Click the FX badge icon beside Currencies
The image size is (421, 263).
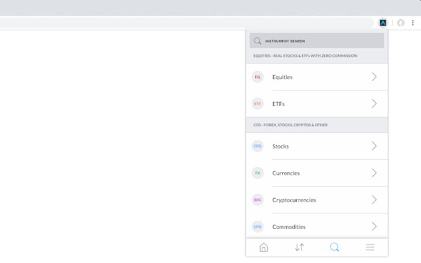[258, 173]
